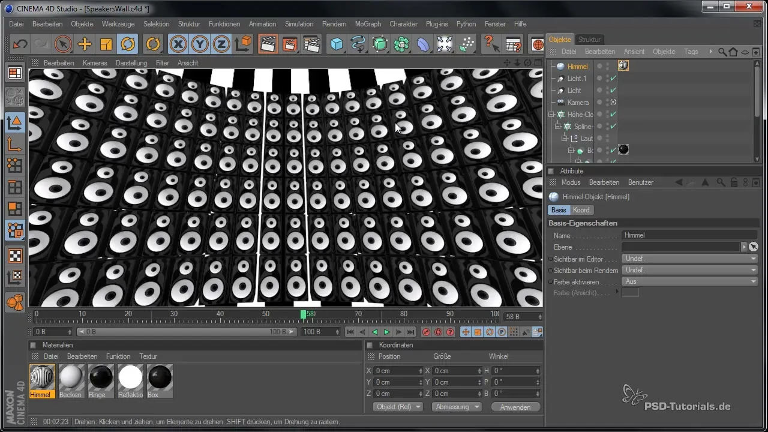Click the Anwenden button
Screen dimensions: 768x432
pos(515,407)
